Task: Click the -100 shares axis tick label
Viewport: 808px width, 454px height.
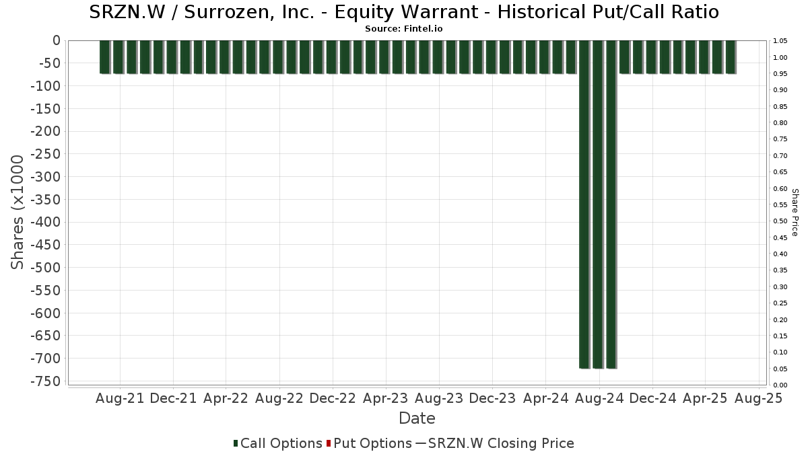Action: point(44,86)
